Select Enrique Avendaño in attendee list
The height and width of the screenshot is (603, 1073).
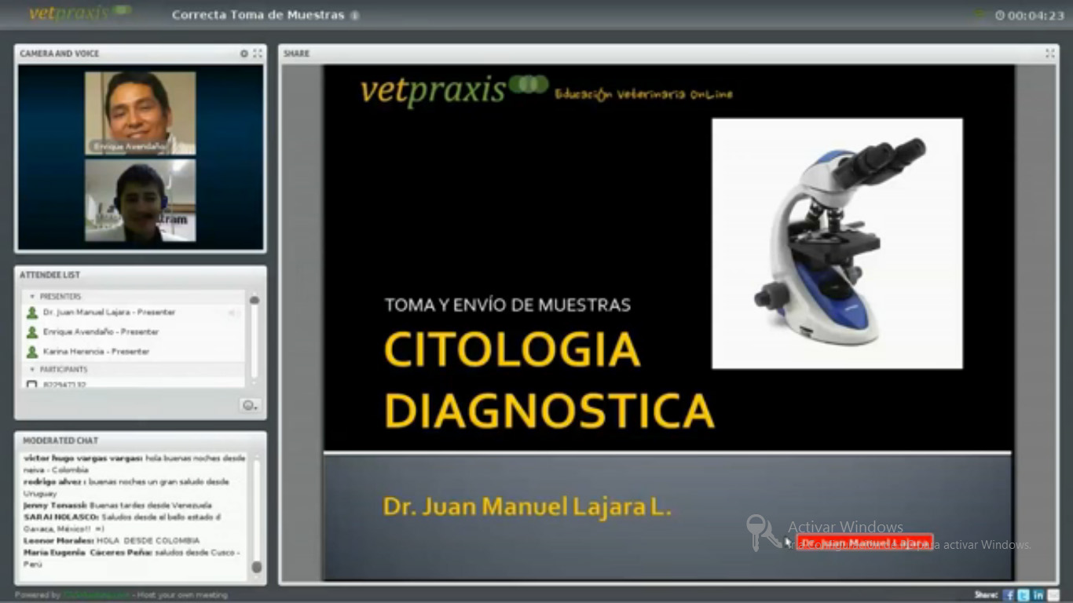coord(101,332)
